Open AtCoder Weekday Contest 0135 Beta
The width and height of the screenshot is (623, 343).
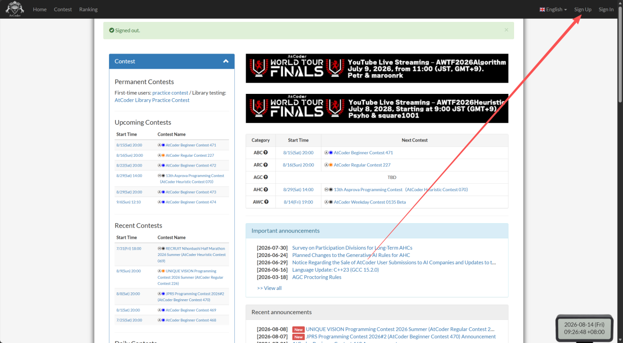point(370,202)
